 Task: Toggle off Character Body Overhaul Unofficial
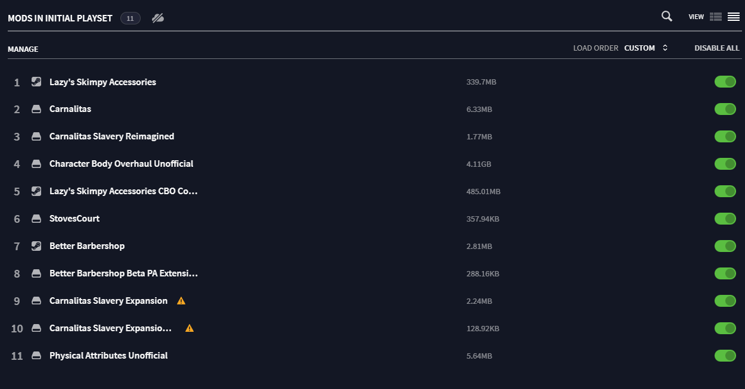pyautogui.click(x=725, y=164)
